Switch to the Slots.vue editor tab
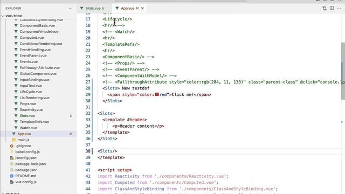The image size is (345, 194). coord(95,9)
